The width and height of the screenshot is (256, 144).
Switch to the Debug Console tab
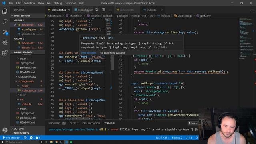(x=91, y=123)
